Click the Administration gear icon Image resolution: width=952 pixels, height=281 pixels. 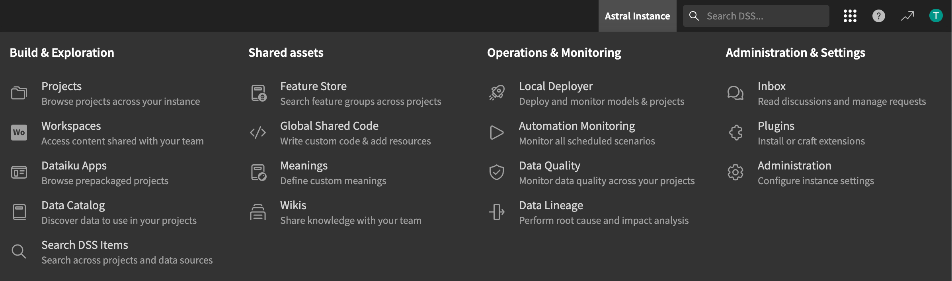click(x=735, y=172)
